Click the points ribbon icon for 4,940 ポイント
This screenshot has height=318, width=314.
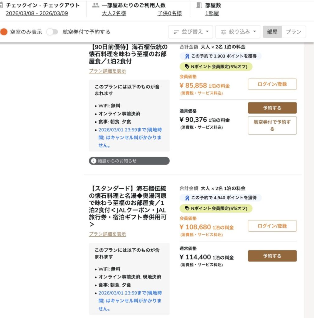point(187,198)
